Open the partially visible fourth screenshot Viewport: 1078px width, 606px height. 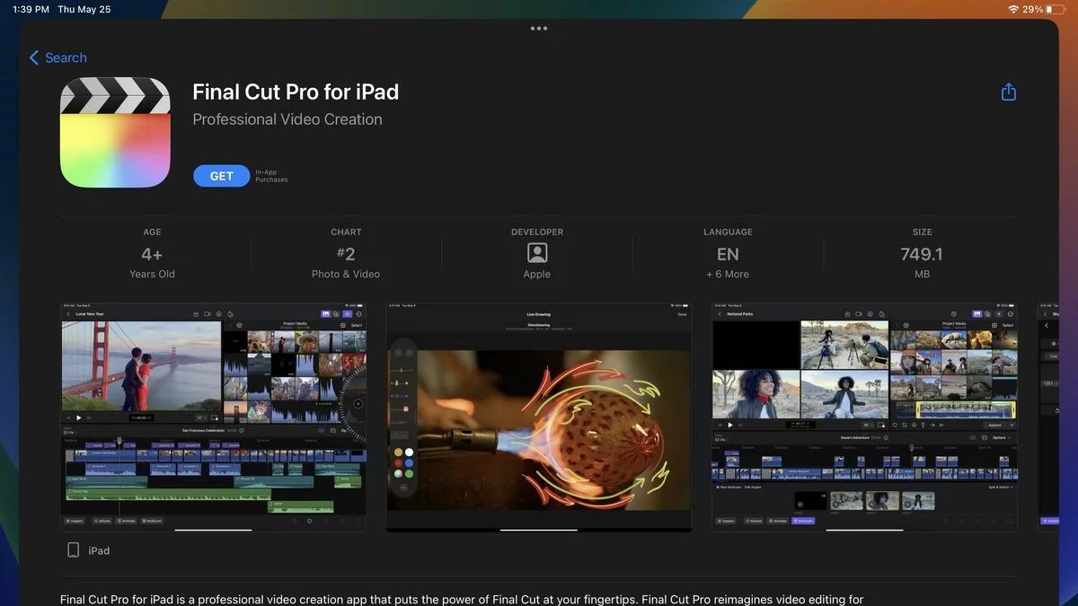[x=1048, y=417]
